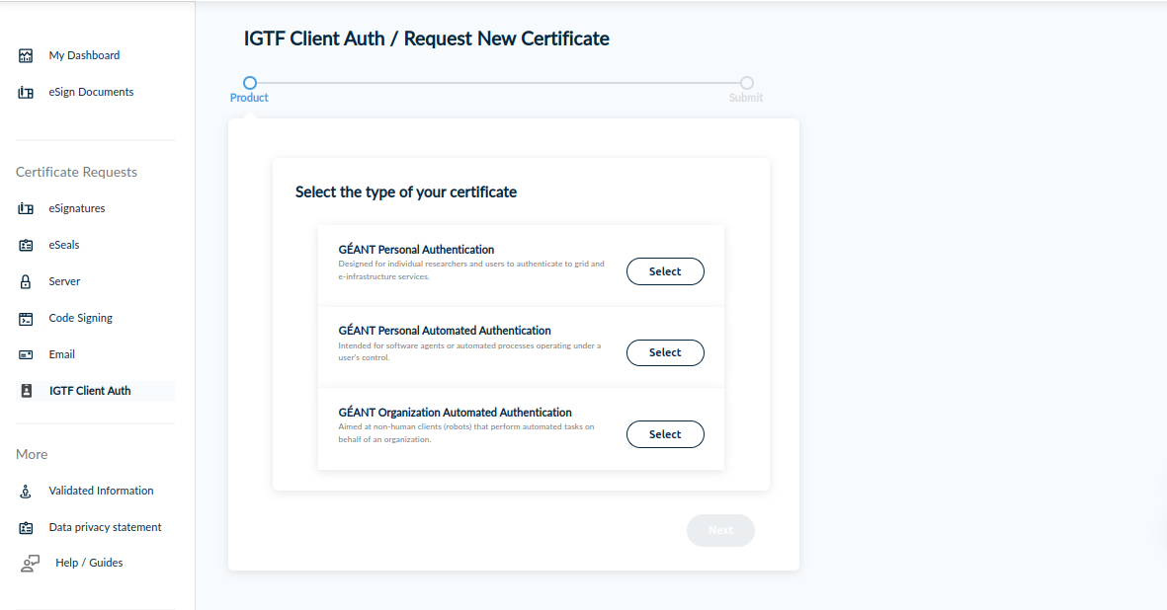Click the Validated Information icon
The image size is (1167, 610).
click(x=27, y=492)
